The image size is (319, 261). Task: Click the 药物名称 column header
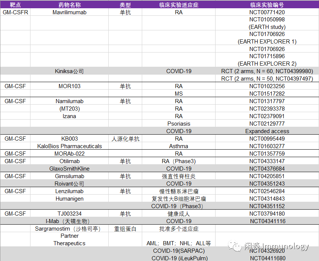pos(69,5)
